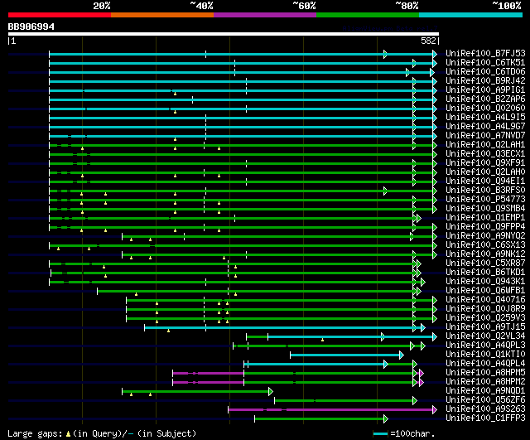Click the green alignment bar for C1FFP3
Viewport: 530px width, 440px height.
point(320,418)
